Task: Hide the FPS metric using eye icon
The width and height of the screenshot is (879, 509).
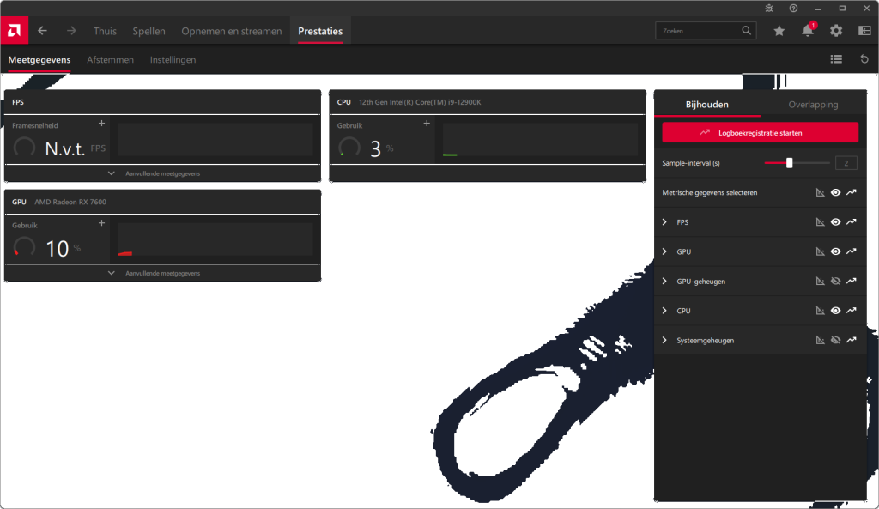Action: [835, 222]
